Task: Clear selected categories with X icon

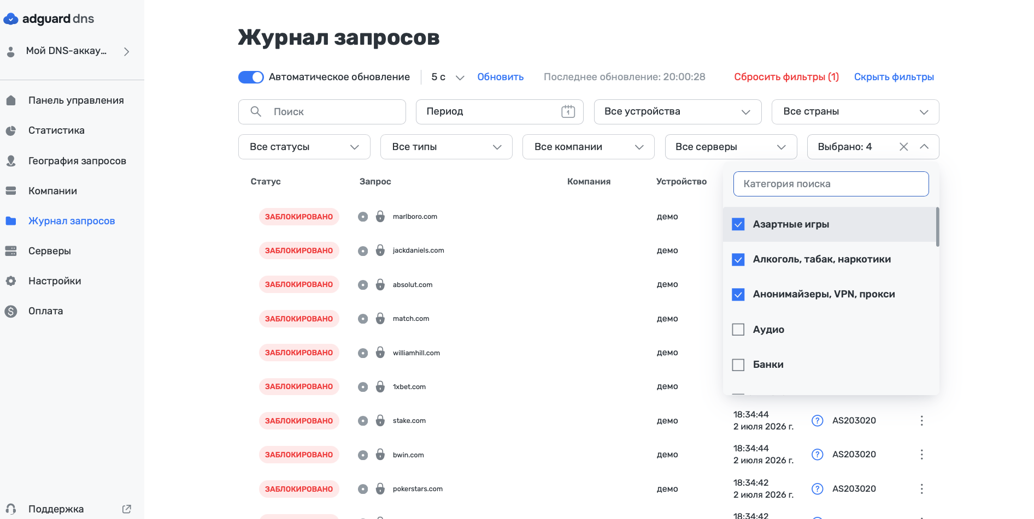Action: click(904, 147)
